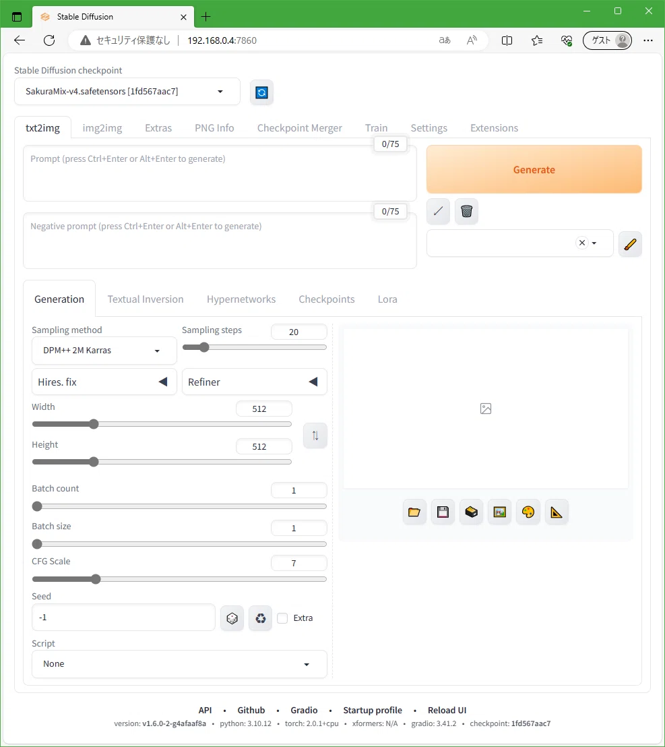Adjust the Height slider
Screen dimensions: 665x747
(x=162, y=462)
